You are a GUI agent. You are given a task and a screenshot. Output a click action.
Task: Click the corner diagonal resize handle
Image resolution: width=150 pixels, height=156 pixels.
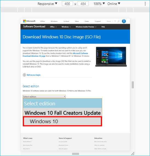tap(133, 154)
